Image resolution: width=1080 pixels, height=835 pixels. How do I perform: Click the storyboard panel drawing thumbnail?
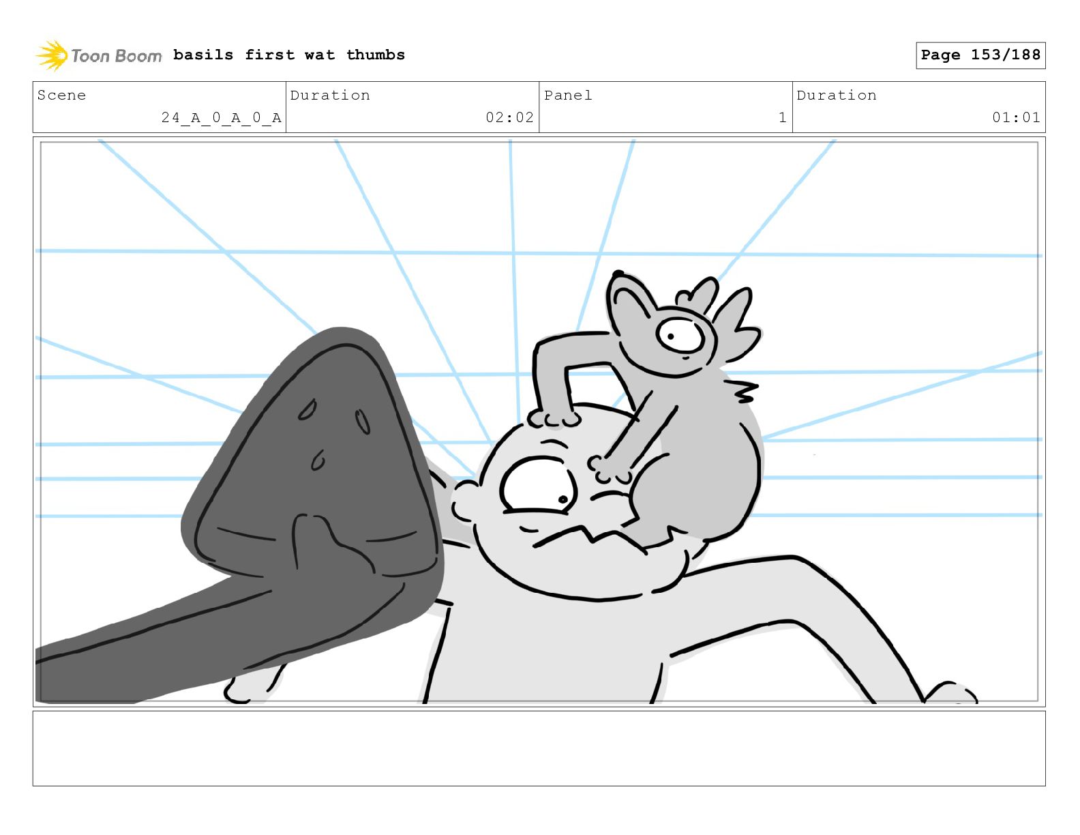539,422
